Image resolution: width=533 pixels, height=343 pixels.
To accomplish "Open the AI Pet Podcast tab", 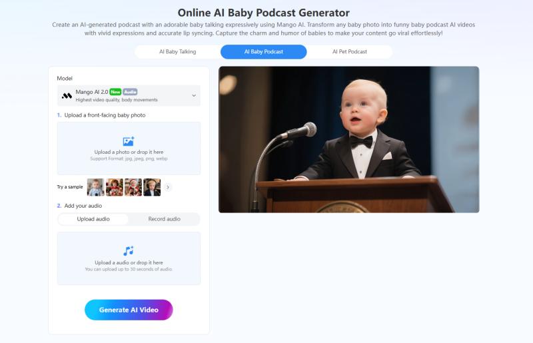I will click(349, 52).
